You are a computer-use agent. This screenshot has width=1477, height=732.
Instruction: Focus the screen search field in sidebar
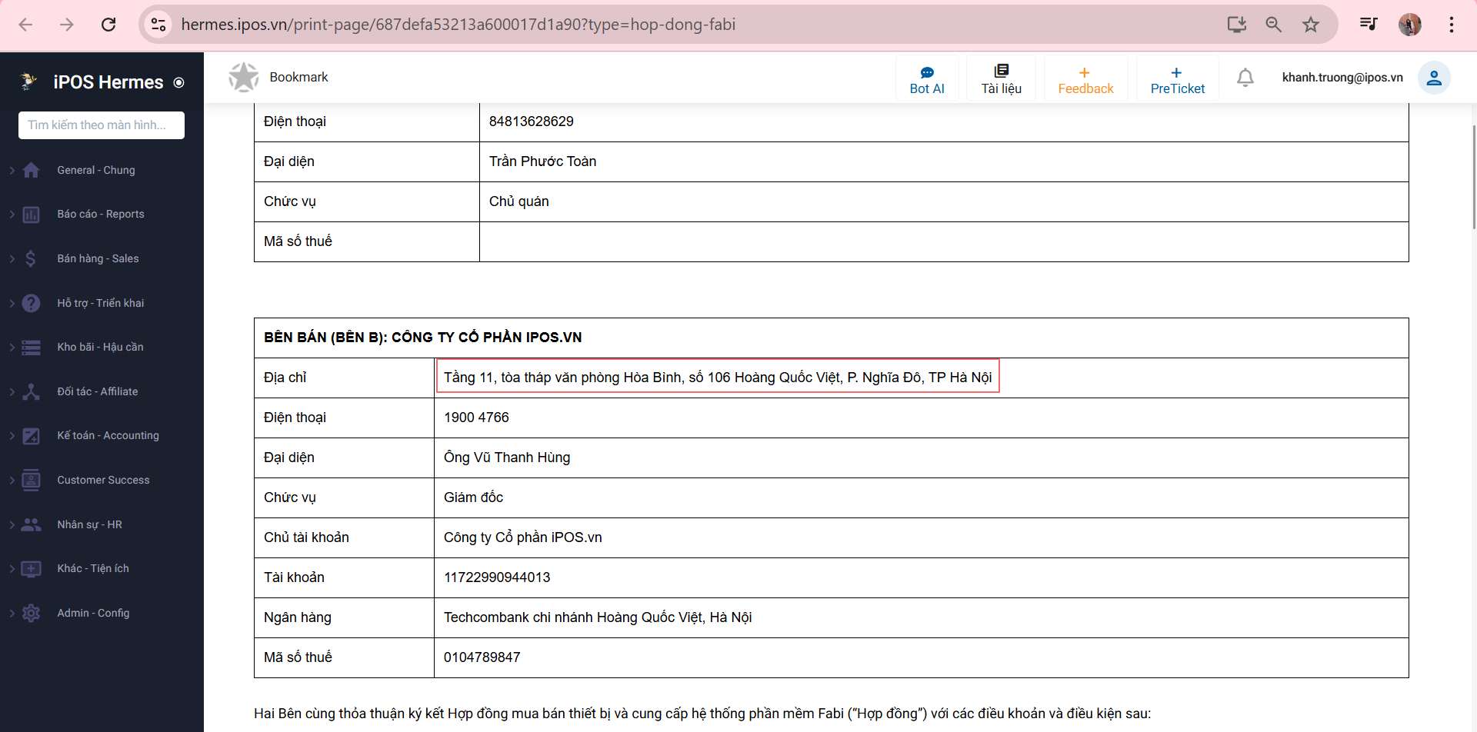tap(102, 125)
